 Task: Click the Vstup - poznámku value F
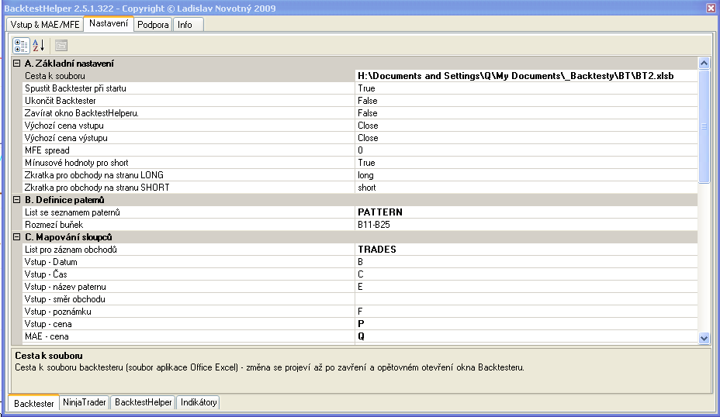[526, 311]
